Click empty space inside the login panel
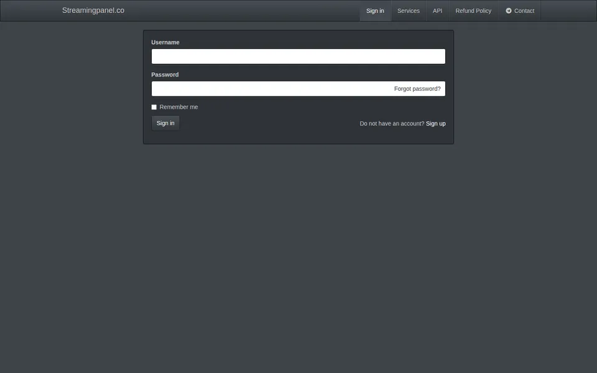This screenshot has width=597, height=373. (267, 124)
